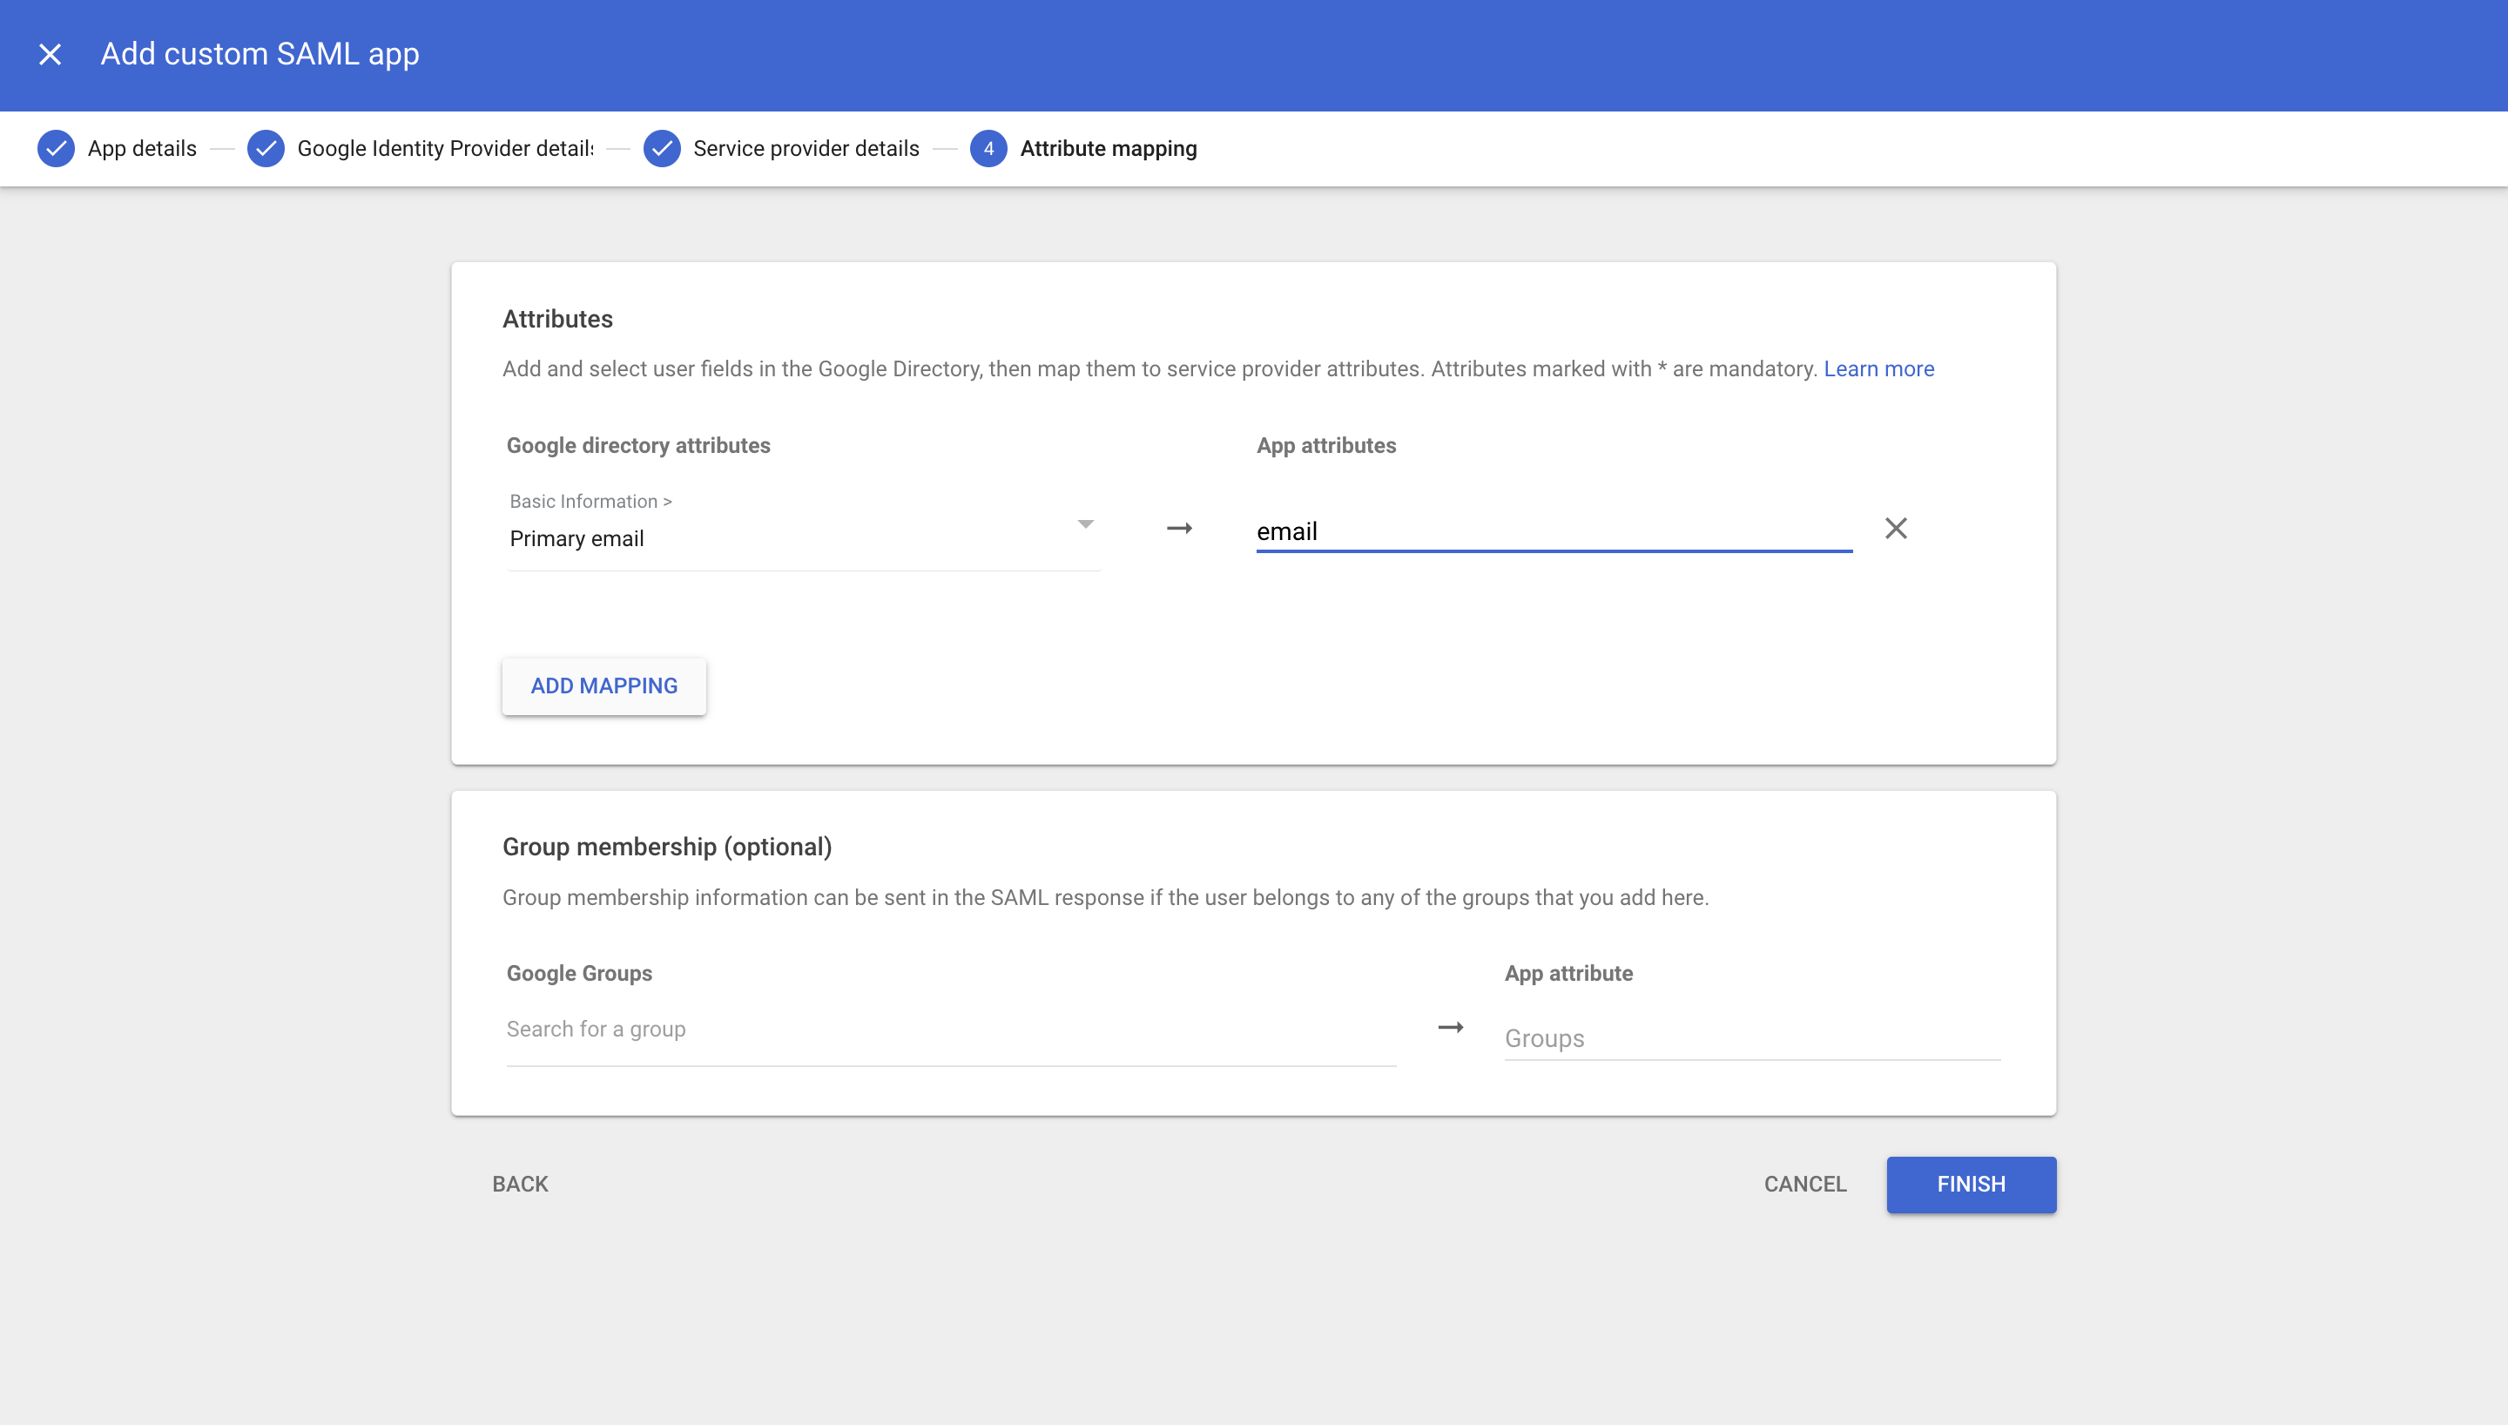Click the Primary email dropdown arrow
The width and height of the screenshot is (2508, 1425).
(x=1085, y=524)
